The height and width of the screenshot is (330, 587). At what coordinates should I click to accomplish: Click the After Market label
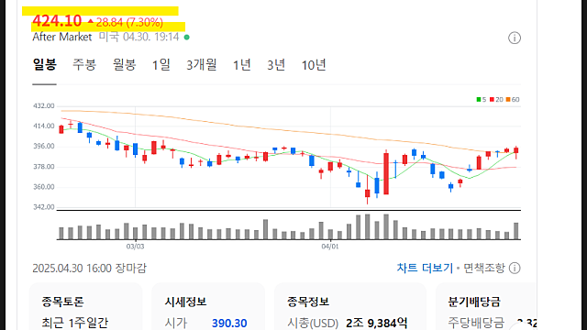(62, 37)
